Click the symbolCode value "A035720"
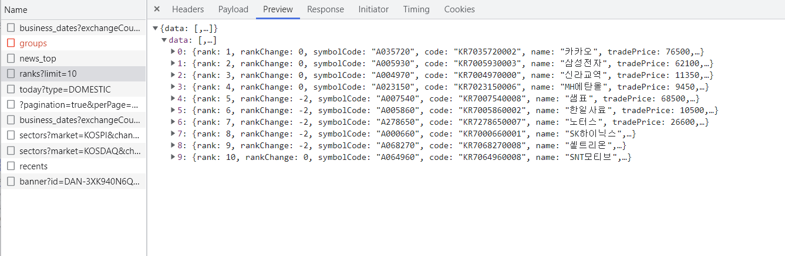The width and height of the screenshot is (785, 256). (x=392, y=52)
